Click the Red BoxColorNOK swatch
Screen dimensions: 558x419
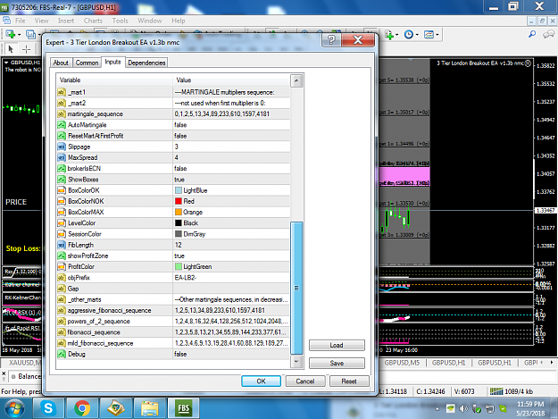[x=179, y=201]
